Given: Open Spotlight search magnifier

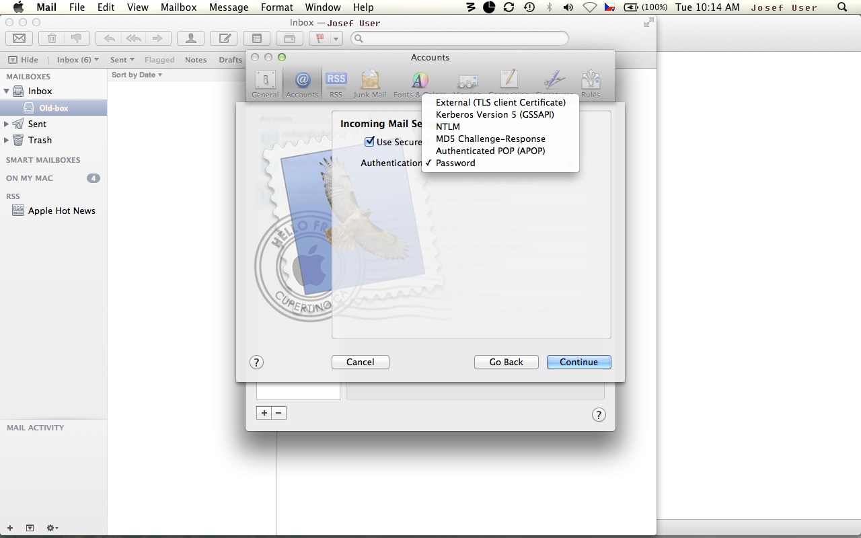Looking at the screenshot, I should pos(842,7).
